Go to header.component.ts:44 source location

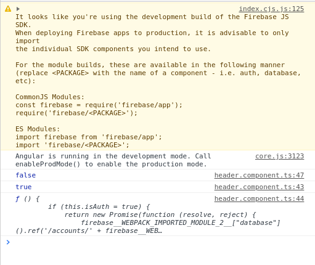tap(259, 198)
